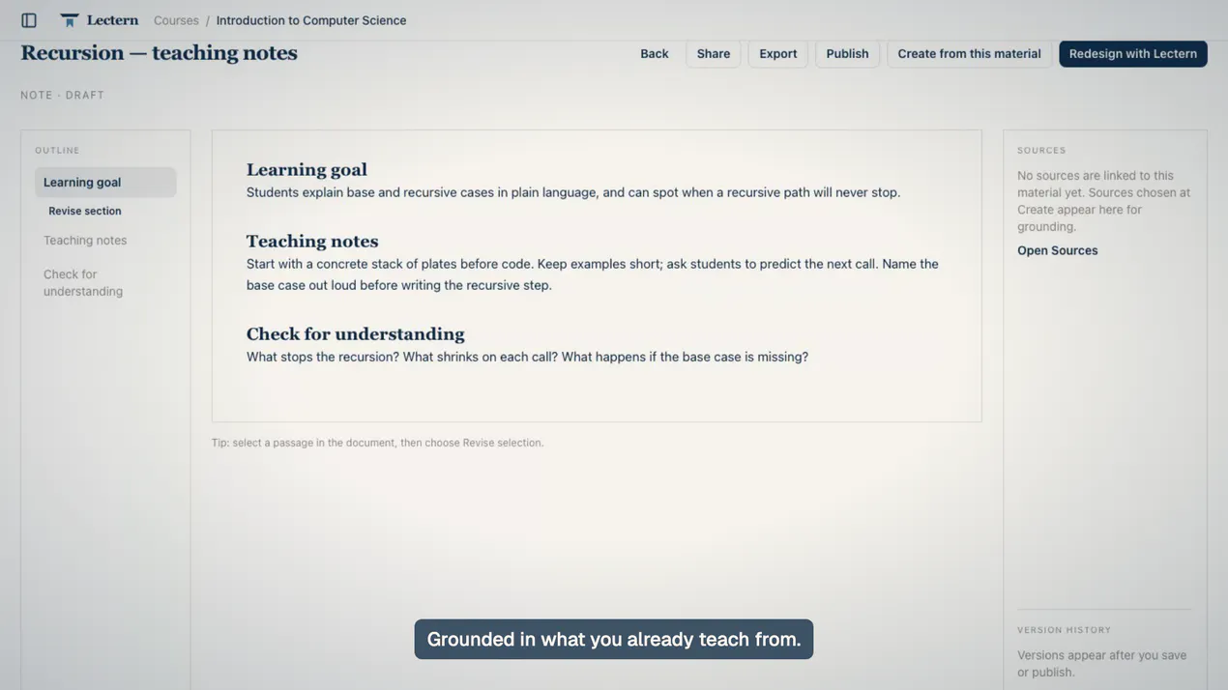Image resolution: width=1228 pixels, height=690 pixels.
Task: Click the 'Versions appear after you save' text
Action: point(1102,664)
